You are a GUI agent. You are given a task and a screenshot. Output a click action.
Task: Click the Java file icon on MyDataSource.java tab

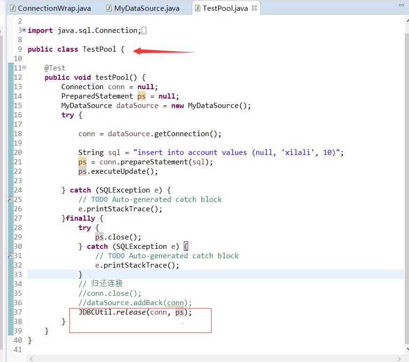tap(109, 8)
